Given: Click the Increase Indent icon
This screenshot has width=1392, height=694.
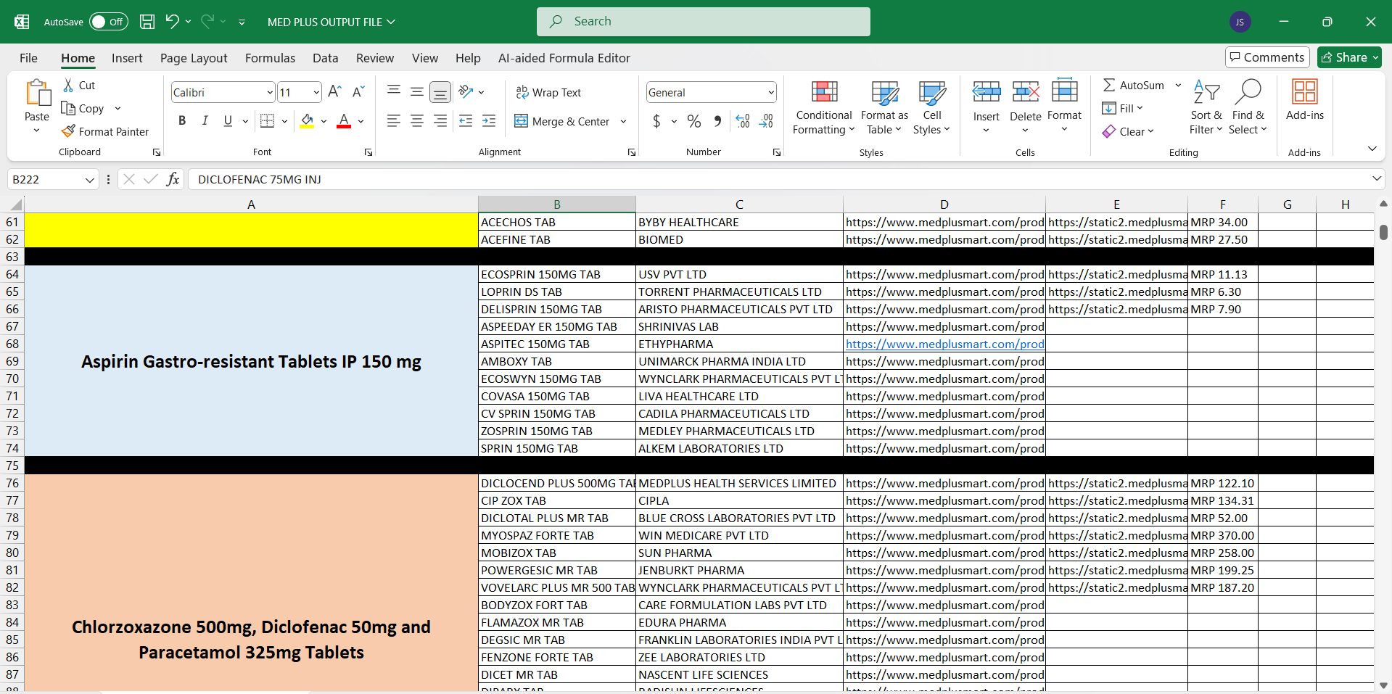Looking at the screenshot, I should [x=489, y=121].
